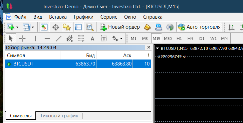Viewport: 243px width, 123px height.
Task: Switch to M1 timeframe
Action: coord(134,39)
